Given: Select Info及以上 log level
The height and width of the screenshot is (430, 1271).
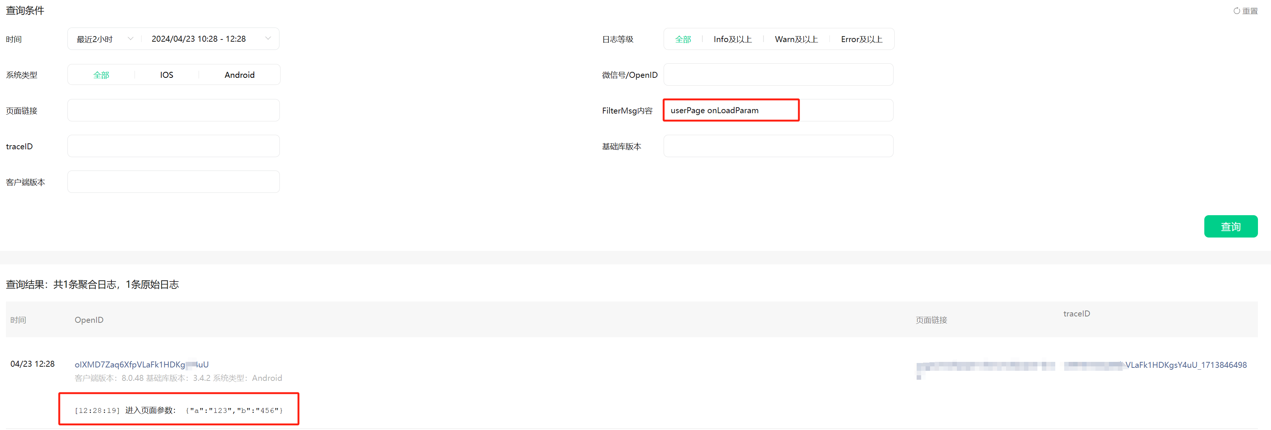Looking at the screenshot, I should coord(732,39).
